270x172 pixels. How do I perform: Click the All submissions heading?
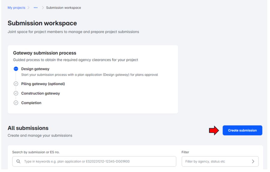click(28, 128)
